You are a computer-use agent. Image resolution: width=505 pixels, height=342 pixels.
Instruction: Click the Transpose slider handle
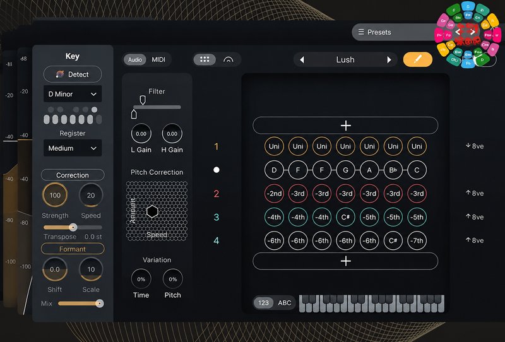(73, 227)
